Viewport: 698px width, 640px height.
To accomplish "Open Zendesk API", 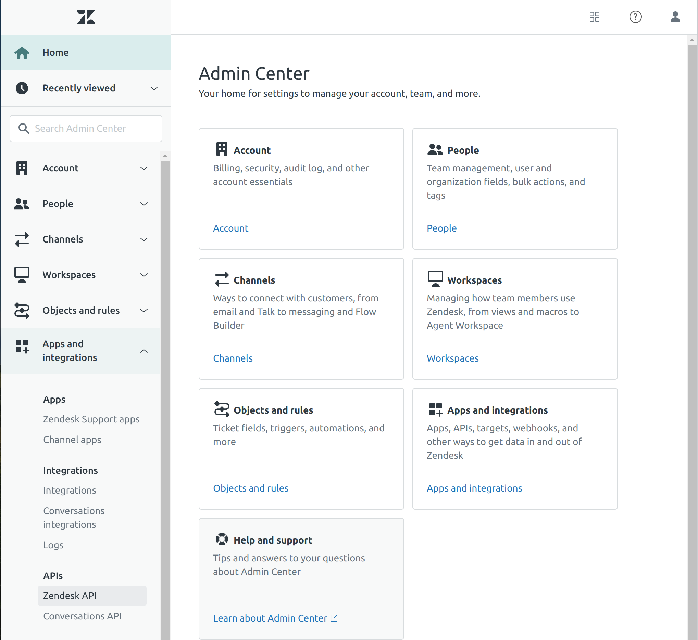I will click(92, 596).
